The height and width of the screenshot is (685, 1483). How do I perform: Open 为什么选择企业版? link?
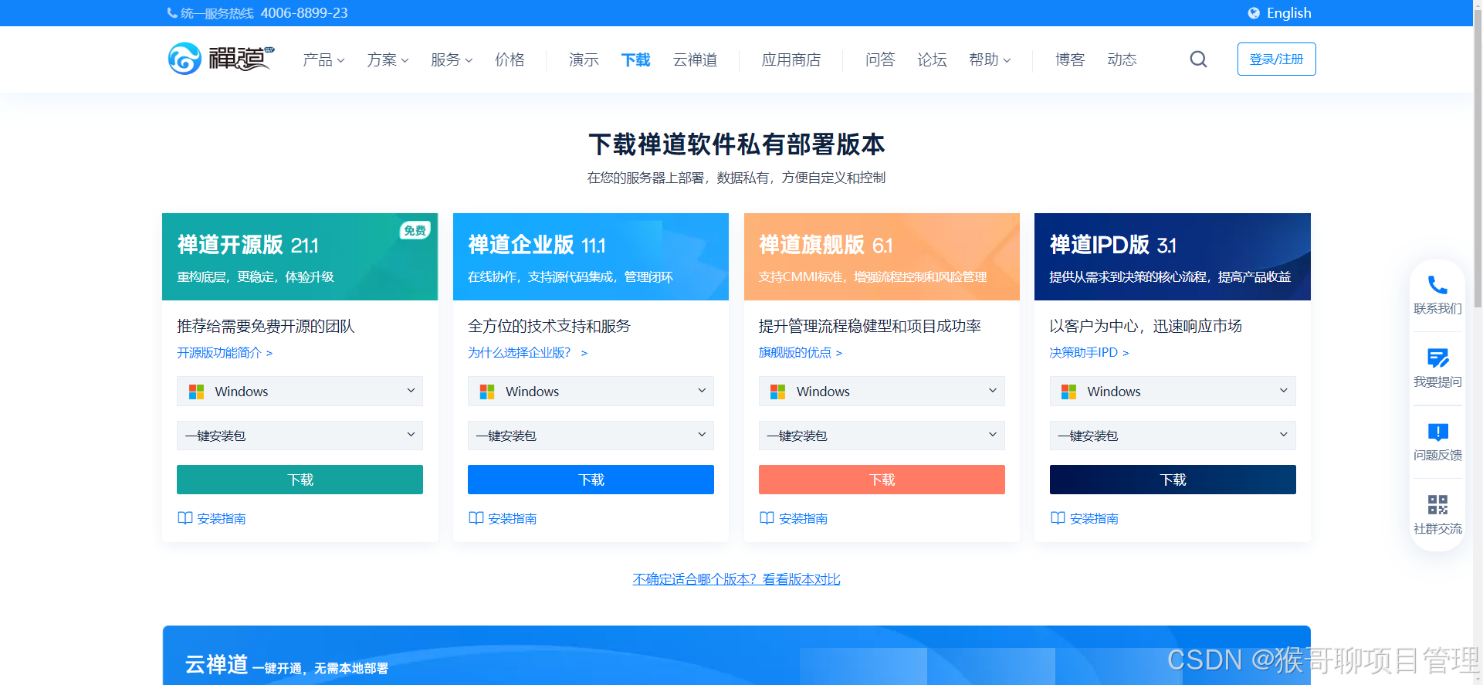(527, 352)
